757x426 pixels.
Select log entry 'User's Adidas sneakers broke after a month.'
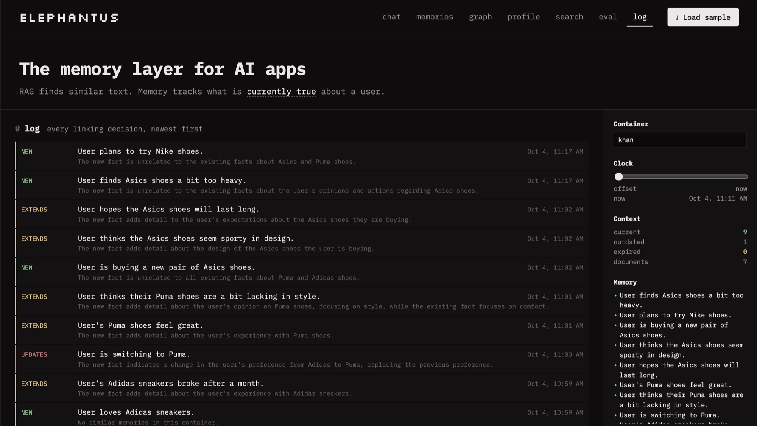(302, 388)
